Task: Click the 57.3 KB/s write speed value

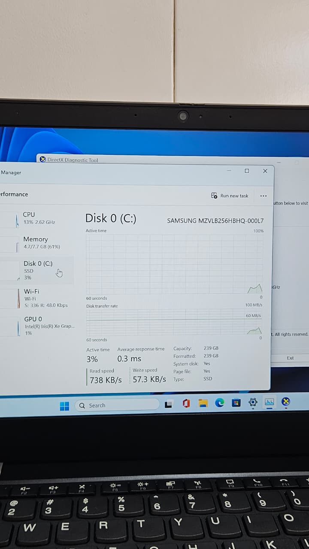Action: click(x=149, y=379)
